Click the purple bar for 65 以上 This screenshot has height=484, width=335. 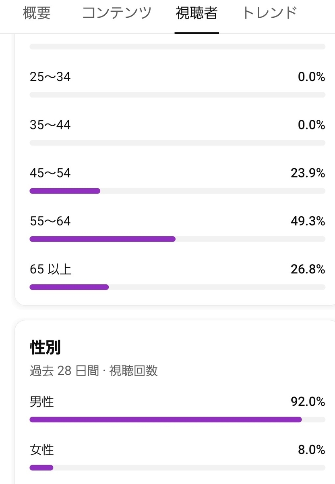(x=69, y=287)
